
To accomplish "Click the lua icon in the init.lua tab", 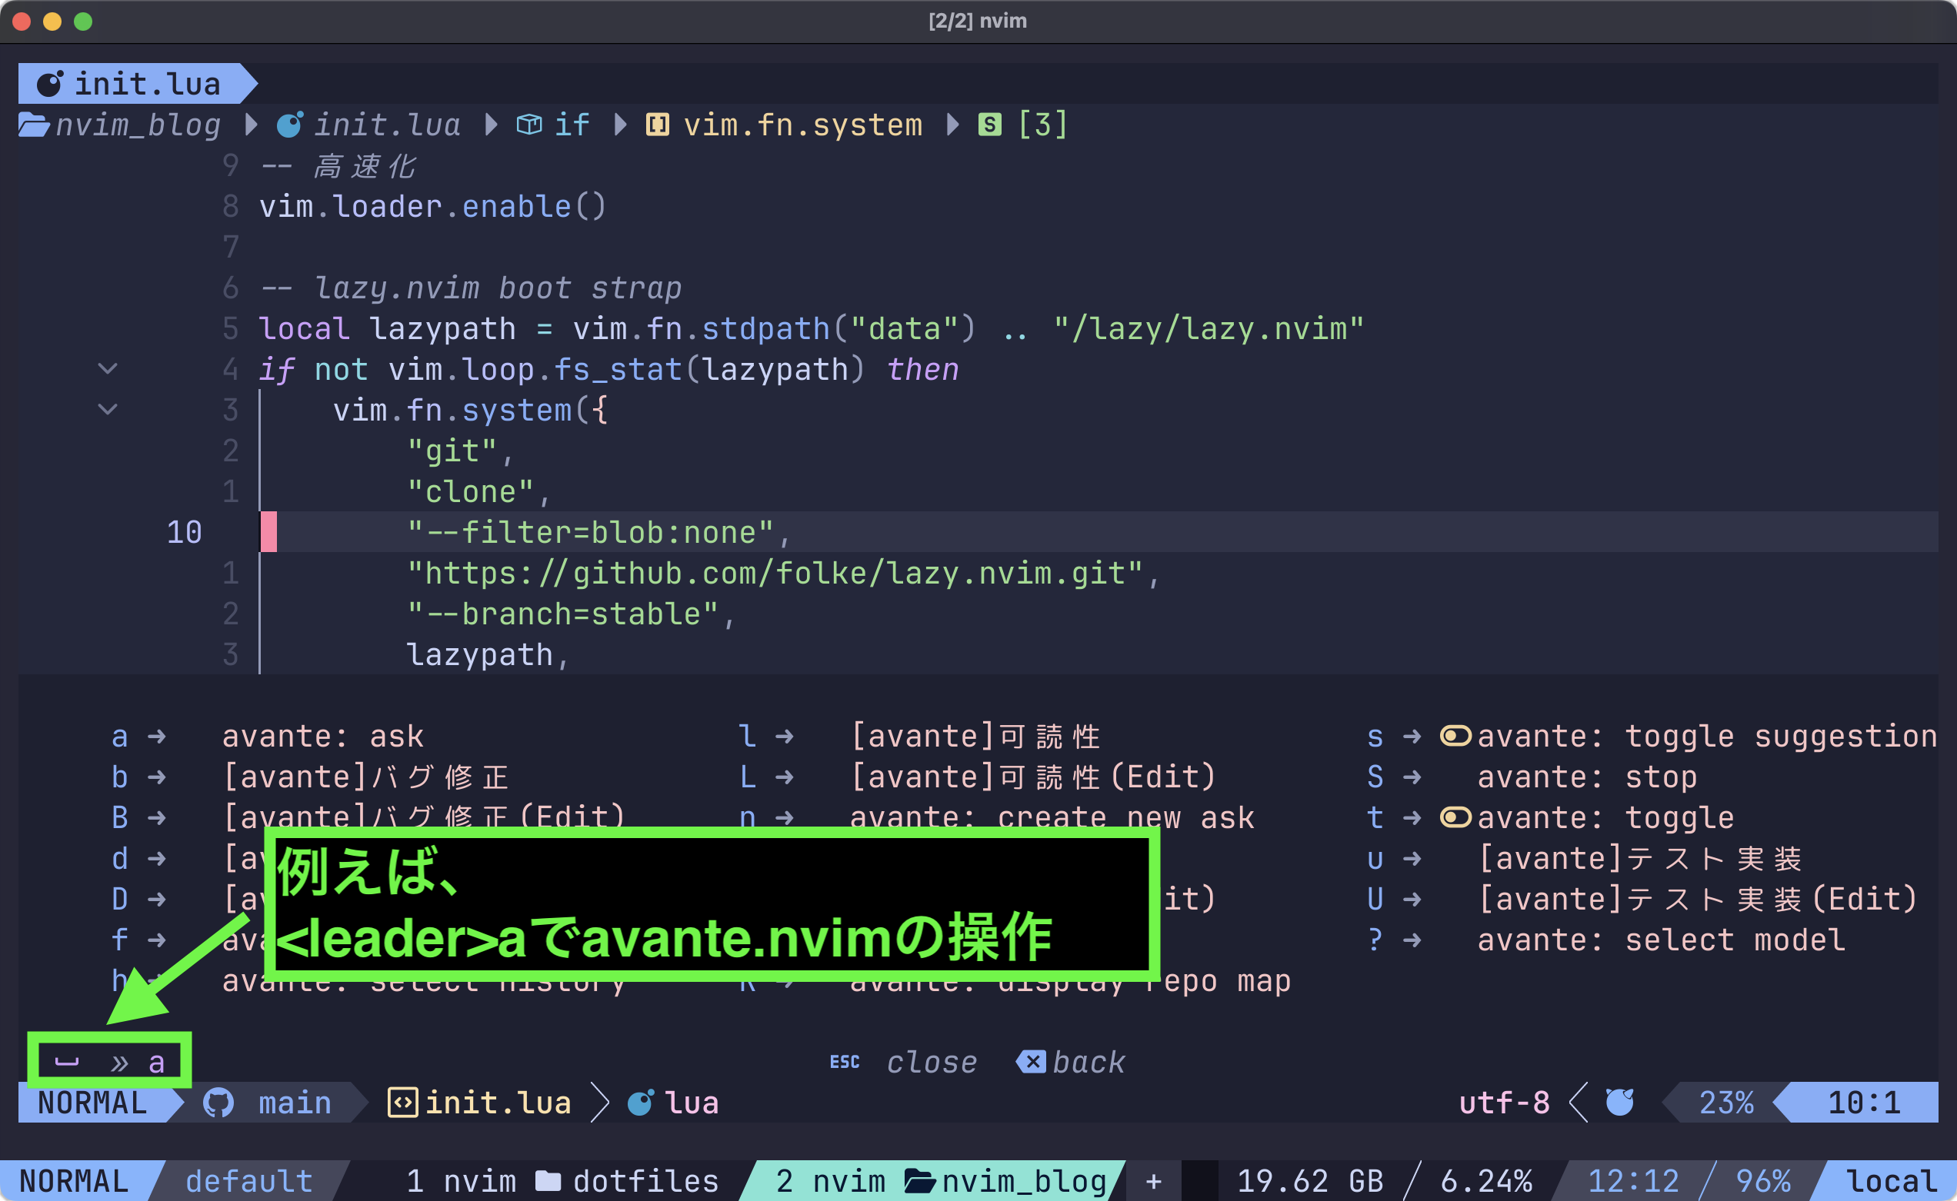I will [x=50, y=83].
